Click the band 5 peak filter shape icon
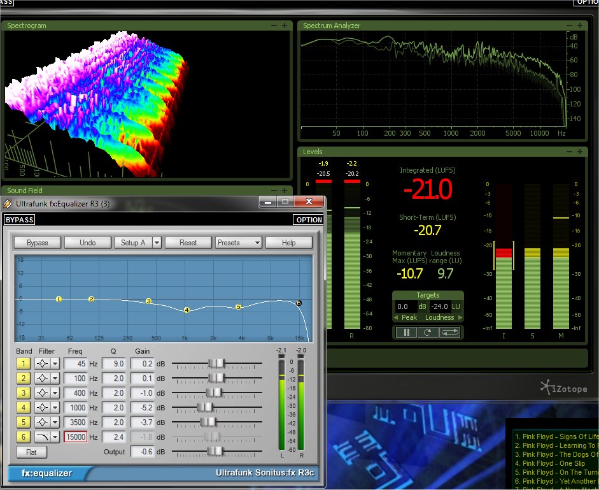599x490 pixels. pyautogui.click(x=43, y=422)
